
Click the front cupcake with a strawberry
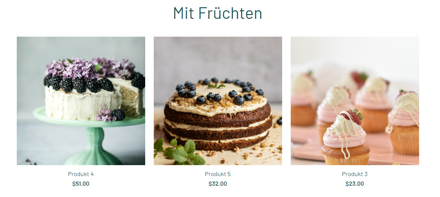[x=346, y=137]
